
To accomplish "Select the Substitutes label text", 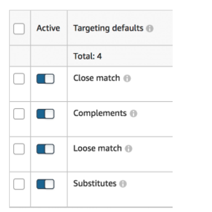I will [x=95, y=183].
